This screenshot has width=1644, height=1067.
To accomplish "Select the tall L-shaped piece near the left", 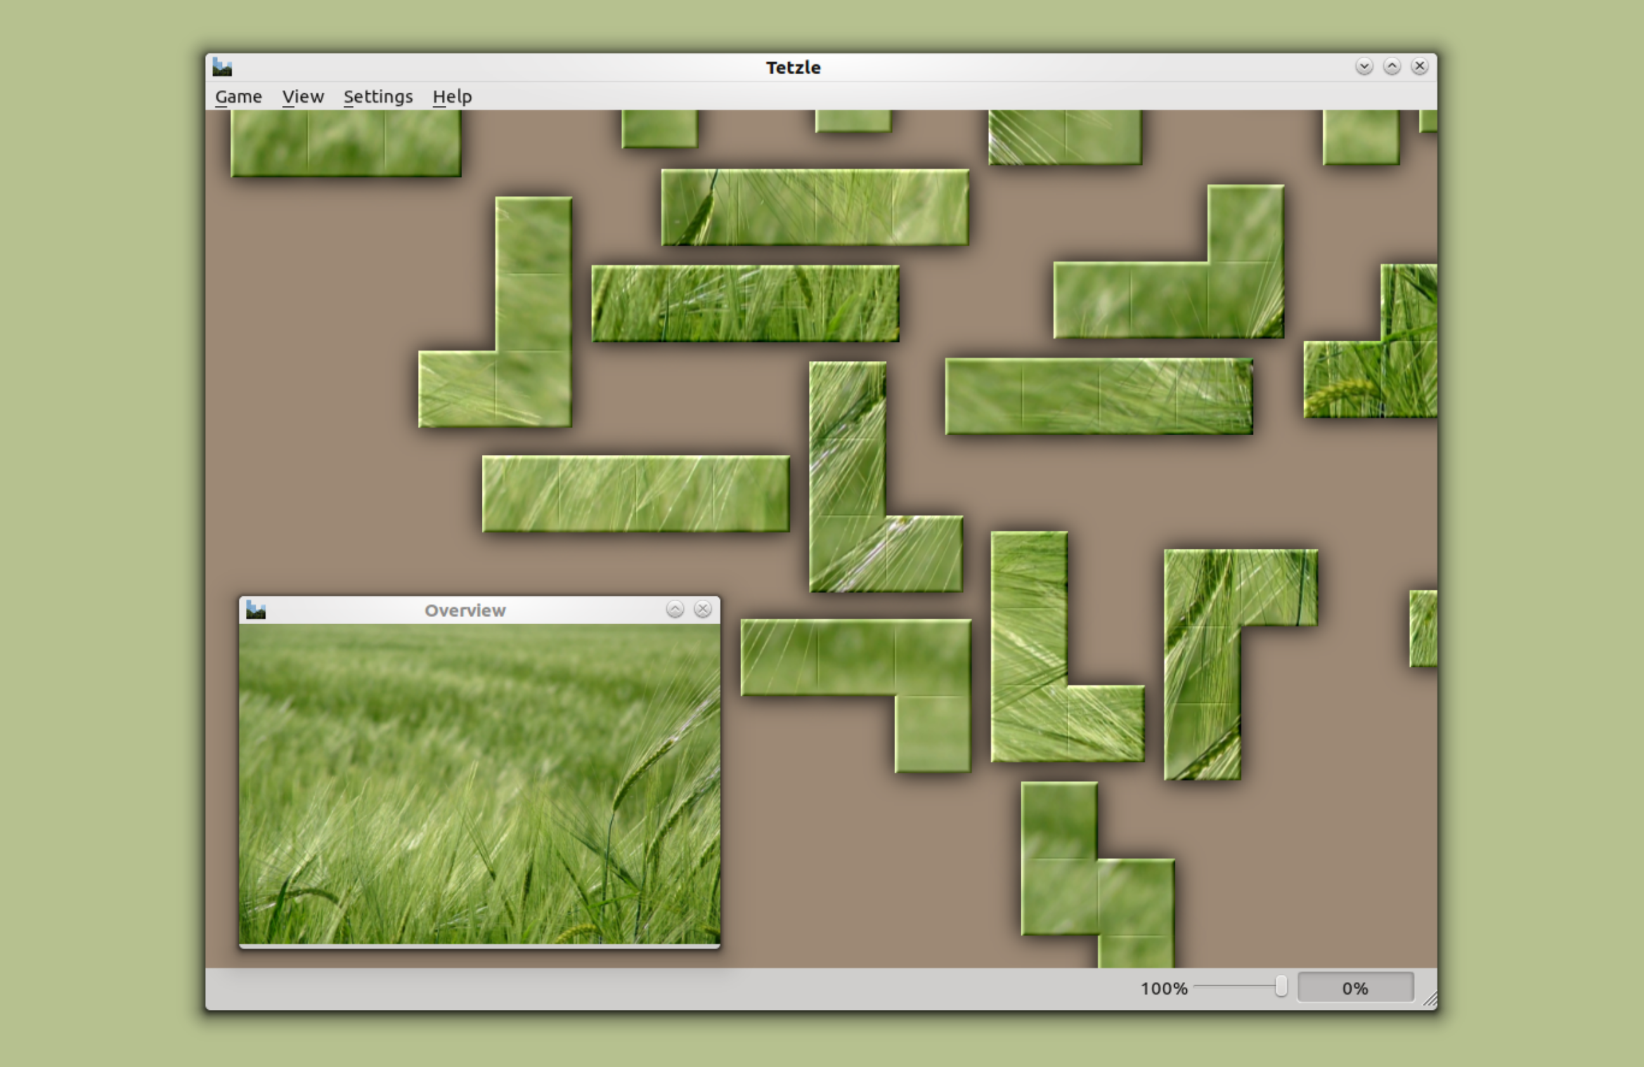I will pyautogui.click(x=533, y=311).
